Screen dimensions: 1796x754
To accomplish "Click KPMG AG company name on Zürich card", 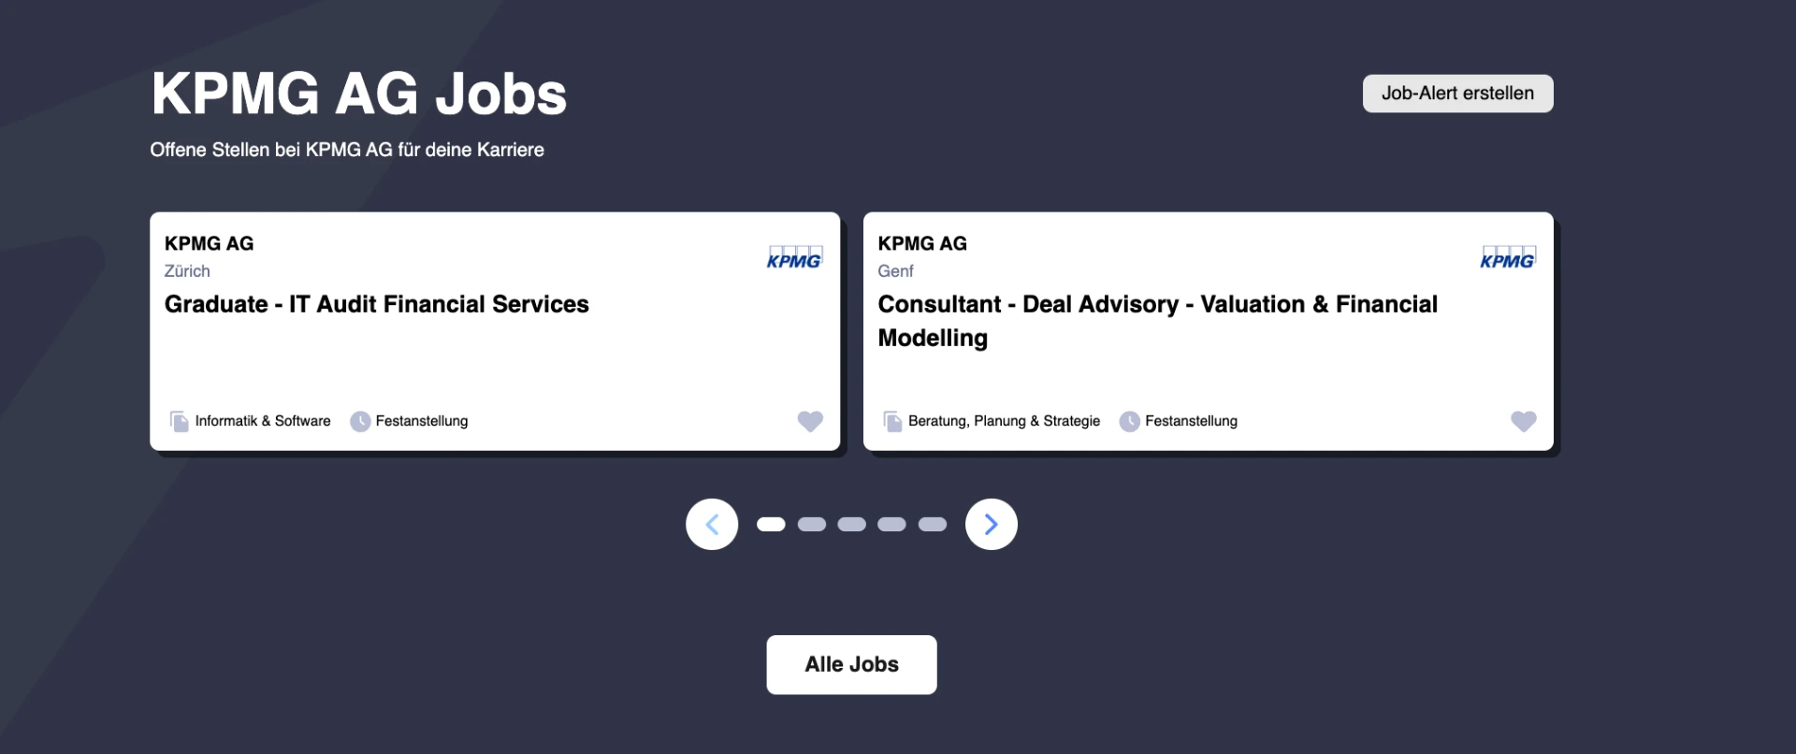I will pyautogui.click(x=209, y=243).
